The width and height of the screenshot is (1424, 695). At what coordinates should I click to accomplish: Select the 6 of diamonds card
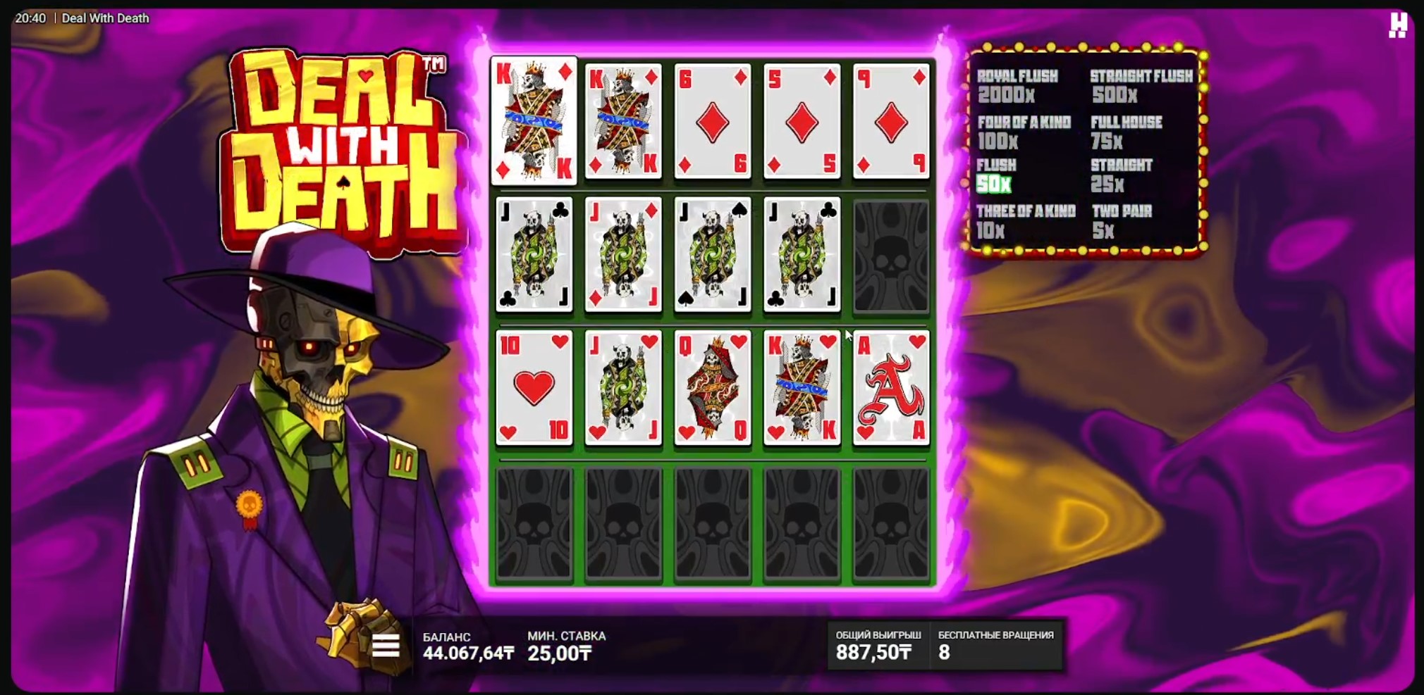click(x=713, y=121)
